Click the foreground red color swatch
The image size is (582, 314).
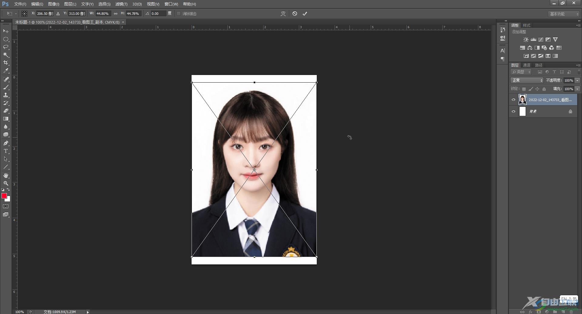point(4,196)
